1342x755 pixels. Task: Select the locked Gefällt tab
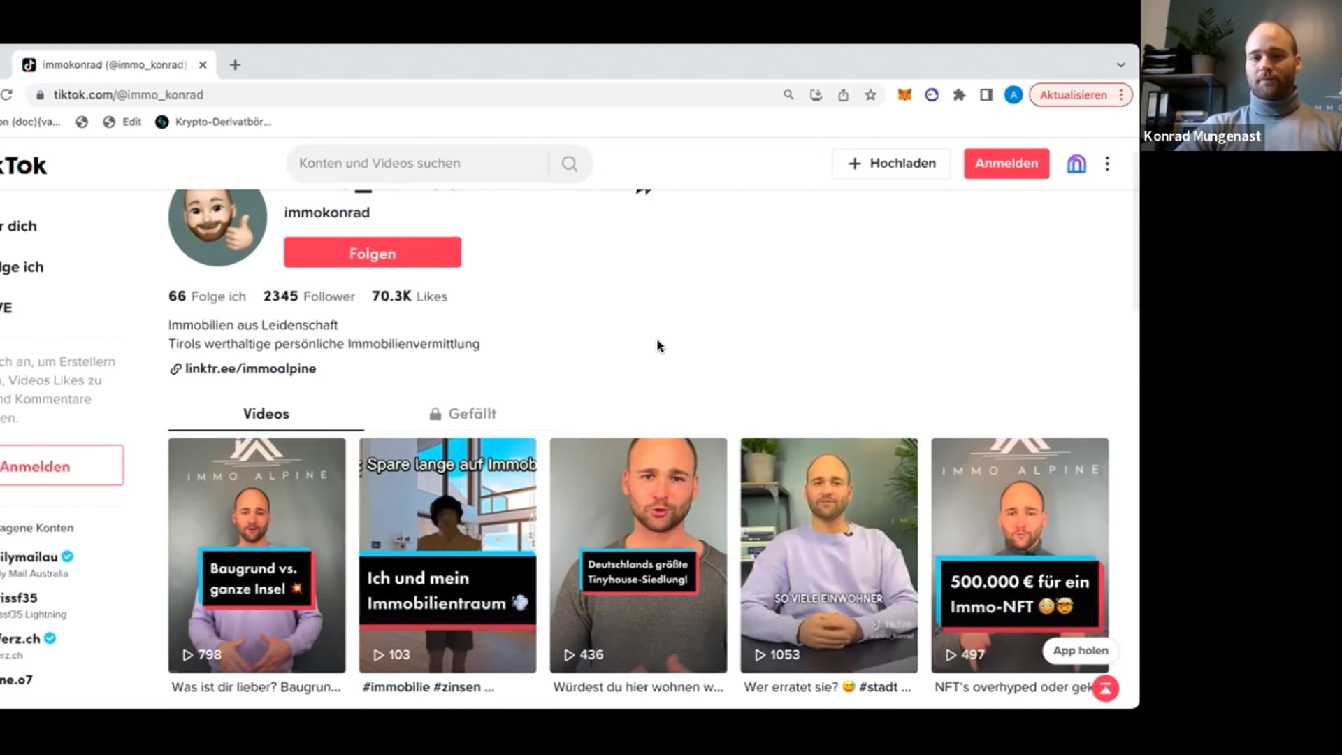462,413
